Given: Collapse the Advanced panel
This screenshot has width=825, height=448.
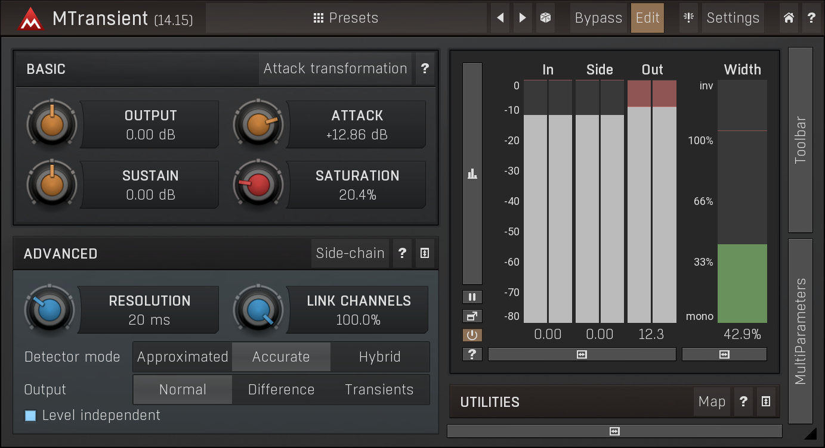Looking at the screenshot, I should 424,253.
